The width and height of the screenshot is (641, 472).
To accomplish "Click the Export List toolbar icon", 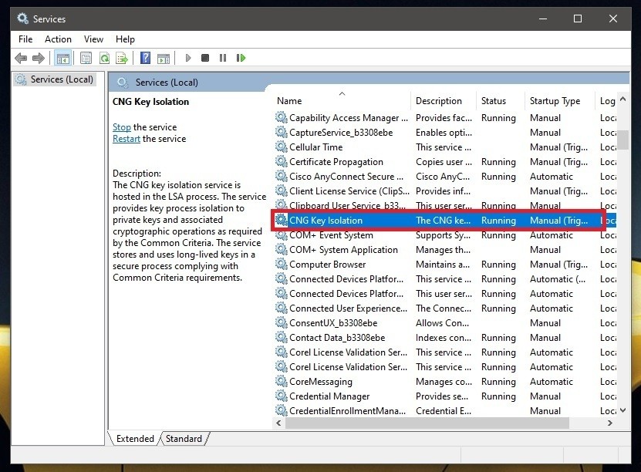I will 122,58.
